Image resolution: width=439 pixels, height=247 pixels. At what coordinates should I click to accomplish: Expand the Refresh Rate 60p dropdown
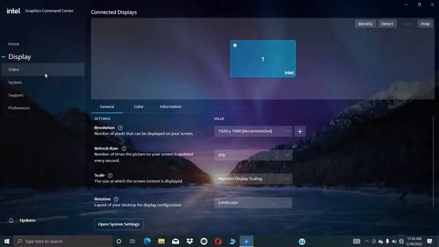tap(253, 155)
